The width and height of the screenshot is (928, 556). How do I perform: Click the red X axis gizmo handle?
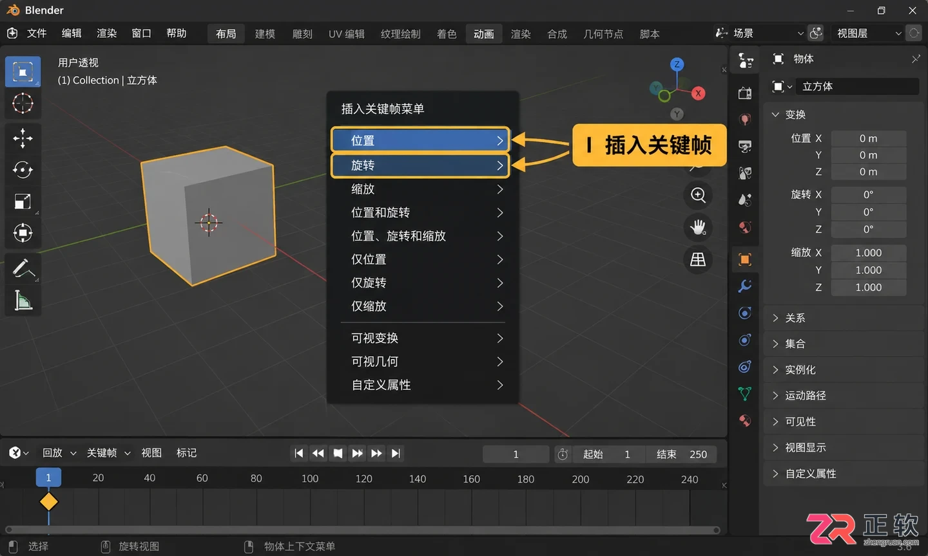pyautogui.click(x=698, y=93)
